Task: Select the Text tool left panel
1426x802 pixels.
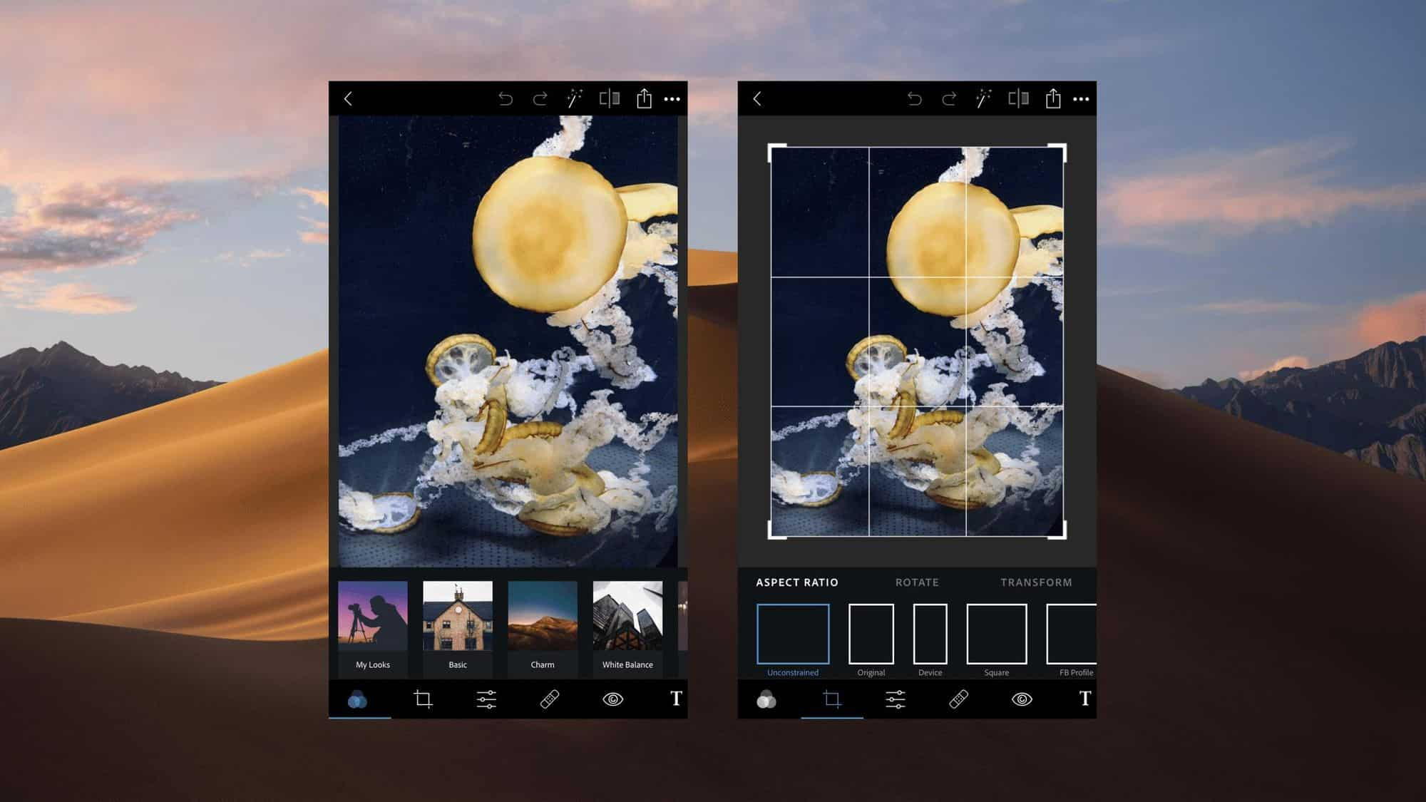Action: tap(678, 699)
